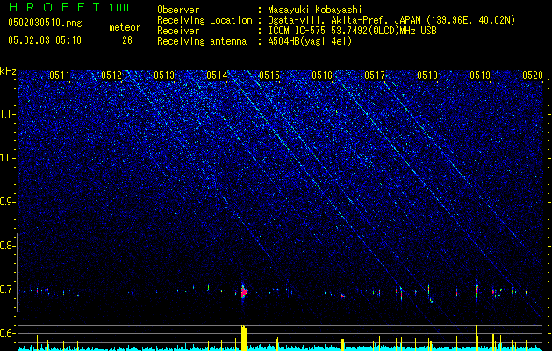Click the 0519 time marker

point(480,75)
